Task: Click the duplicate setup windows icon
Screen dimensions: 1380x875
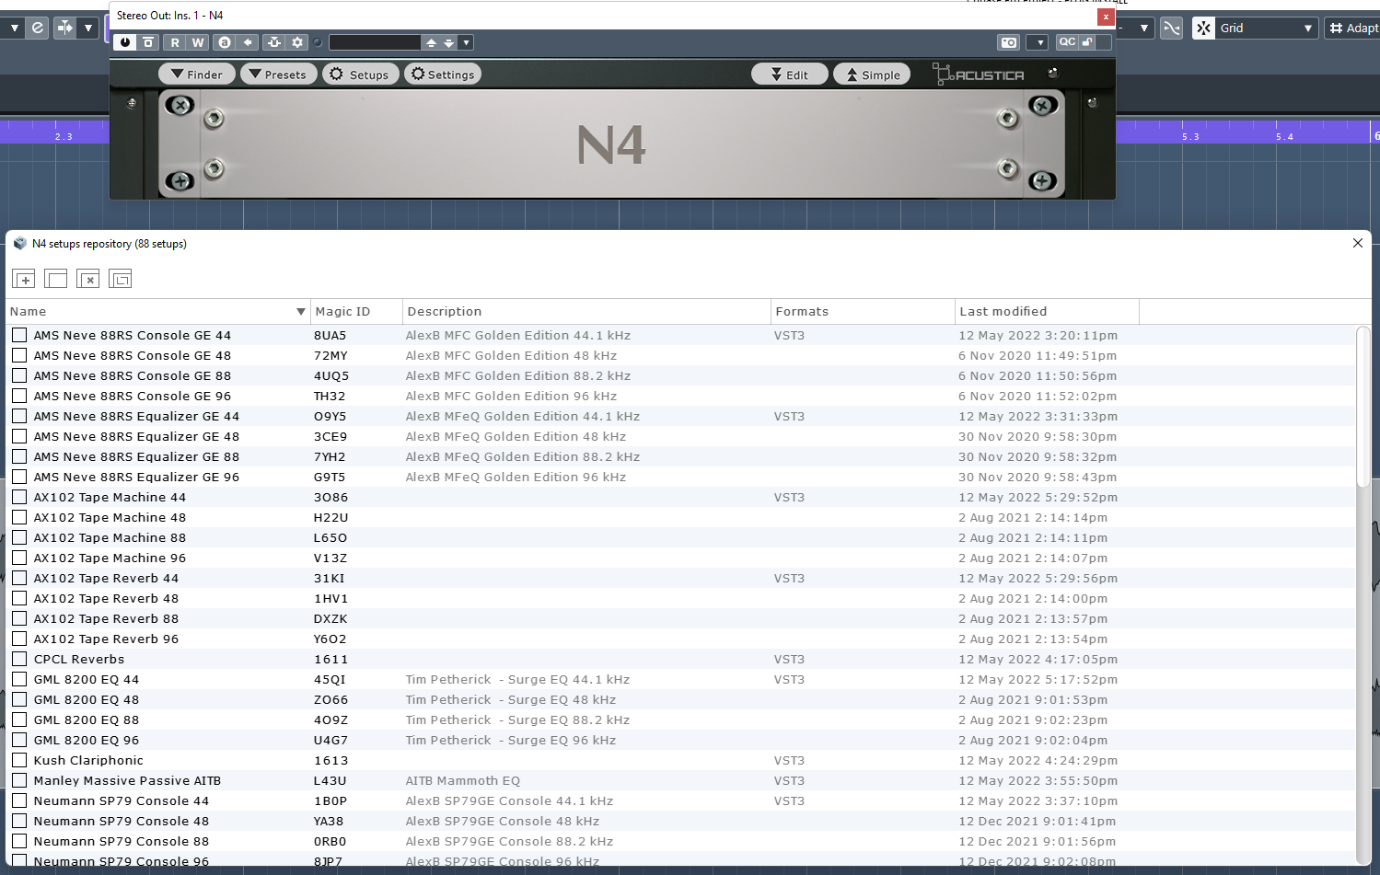Action: pos(121,279)
